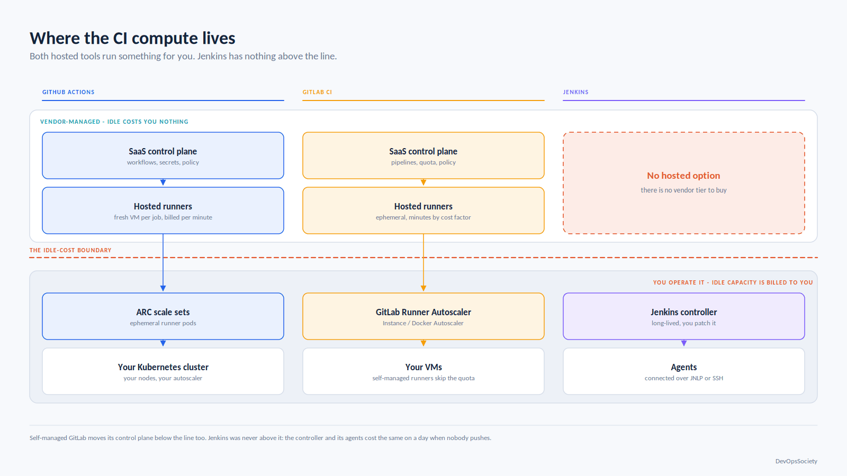The height and width of the screenshot is (476, 847).
Task: Click Hosted runners box billed per minute
Action: click(x=163, y=210)
